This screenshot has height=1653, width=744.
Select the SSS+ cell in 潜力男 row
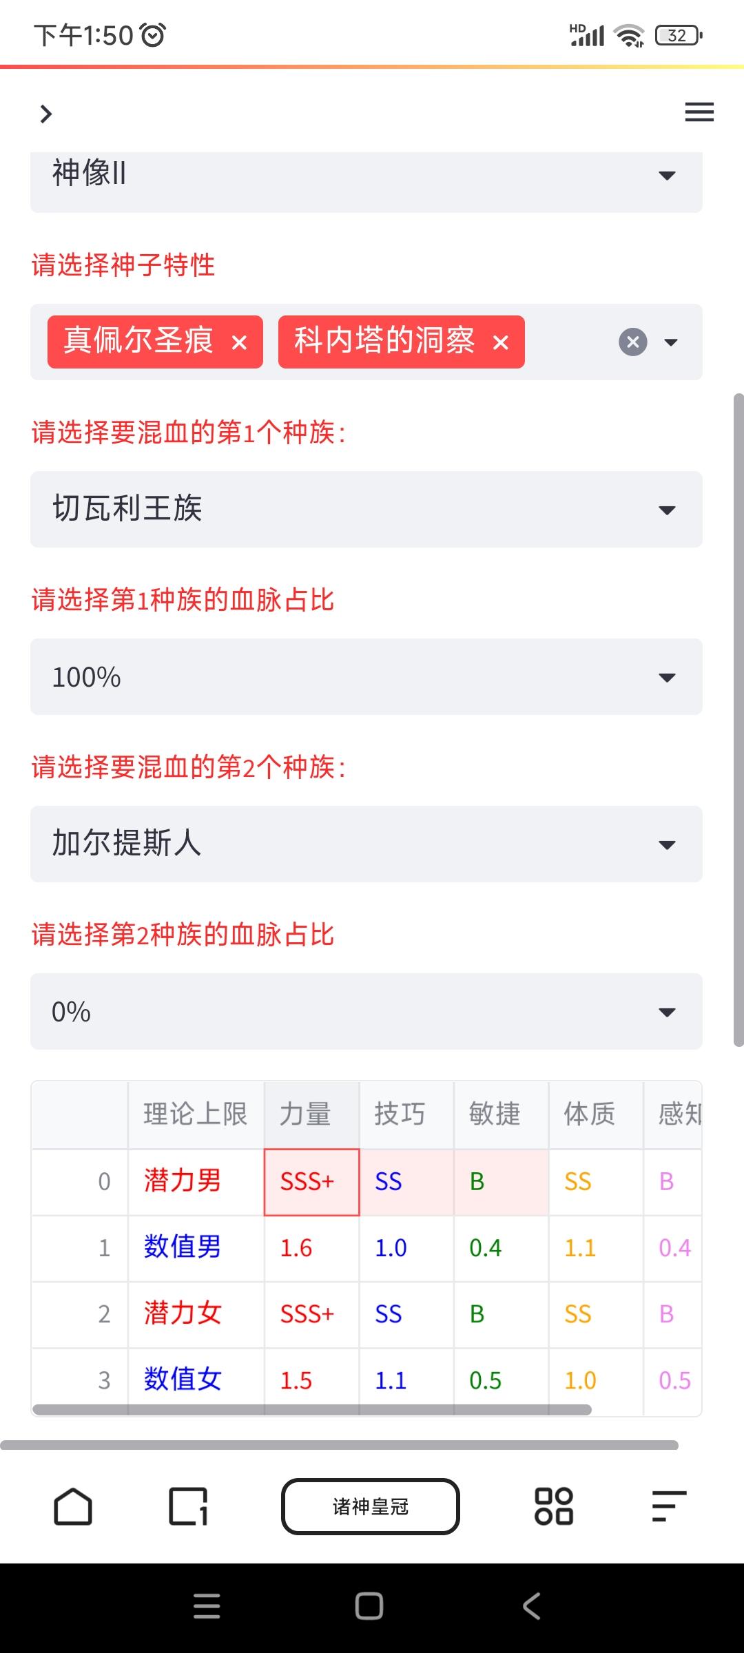311,1182
